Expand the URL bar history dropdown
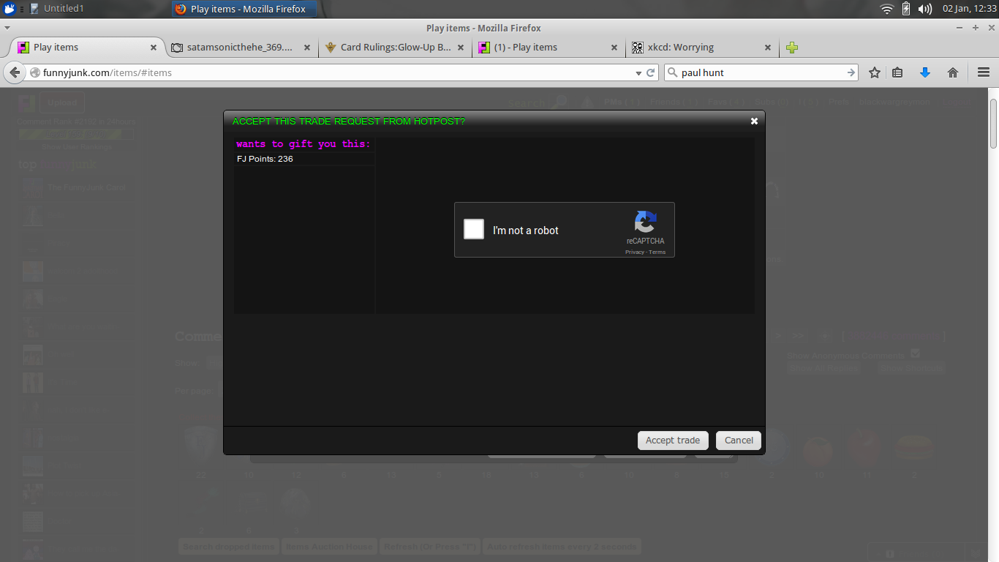 pyautogui.click(x=638, y=73)
